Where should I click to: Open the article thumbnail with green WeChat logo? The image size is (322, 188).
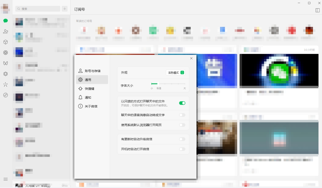(x=279, y=71)
